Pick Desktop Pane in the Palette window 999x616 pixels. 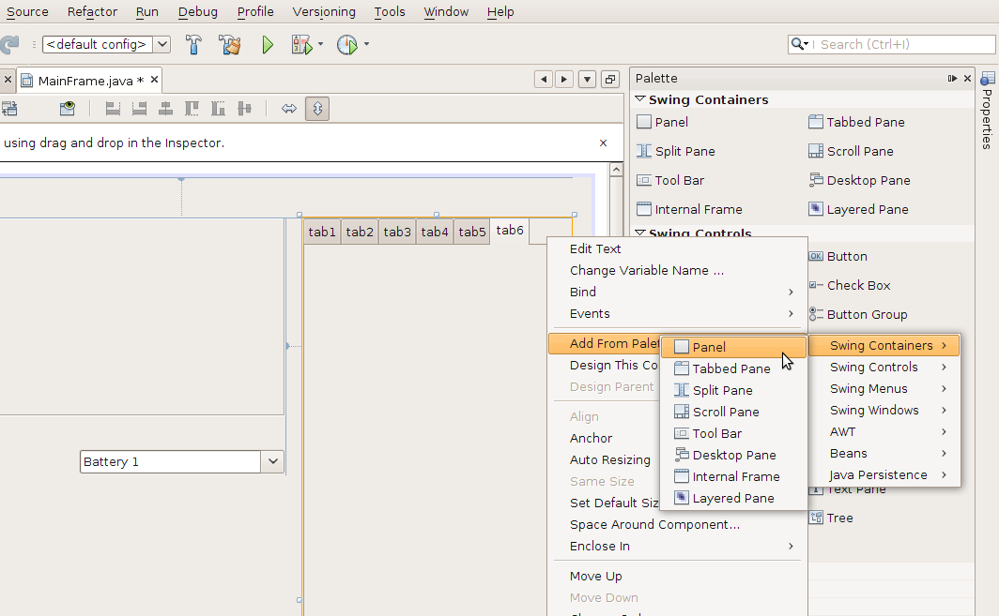(x=859, y=181)
